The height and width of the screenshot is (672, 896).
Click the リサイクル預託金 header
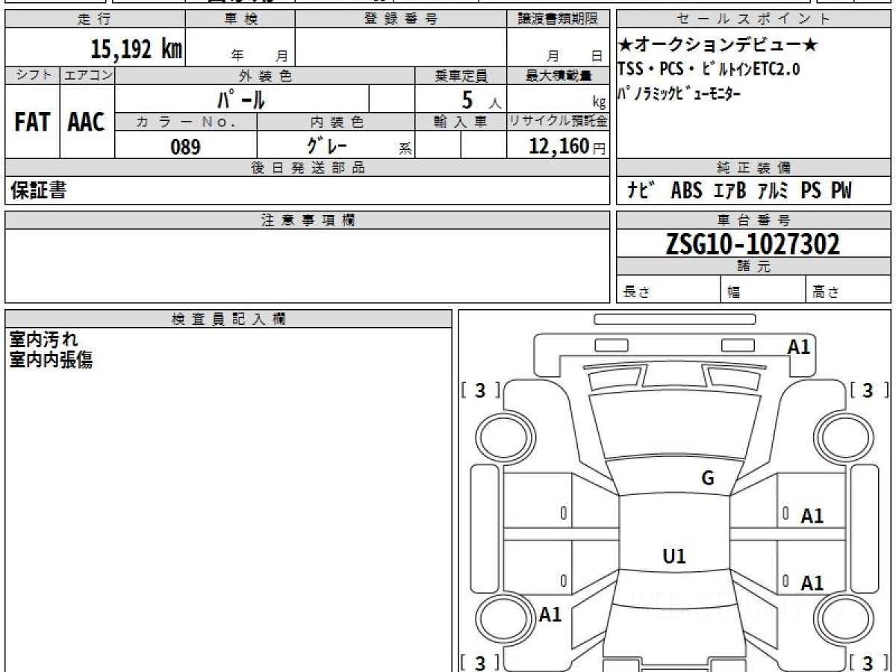(x=558, y=122)
